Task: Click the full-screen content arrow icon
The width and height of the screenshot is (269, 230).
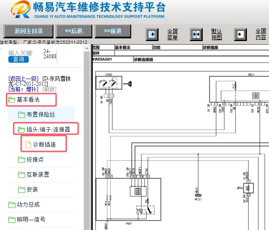Action: [x=240, y=34]
